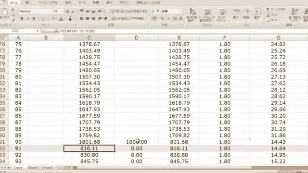
Task: Apply Percent Style formatting
Action: click(163, 18)
